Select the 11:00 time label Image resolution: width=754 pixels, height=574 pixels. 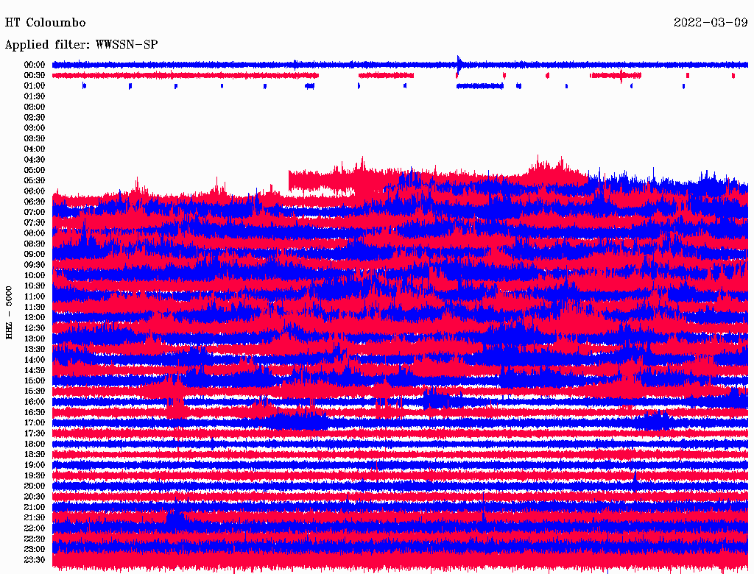click(x=35, y=297)
